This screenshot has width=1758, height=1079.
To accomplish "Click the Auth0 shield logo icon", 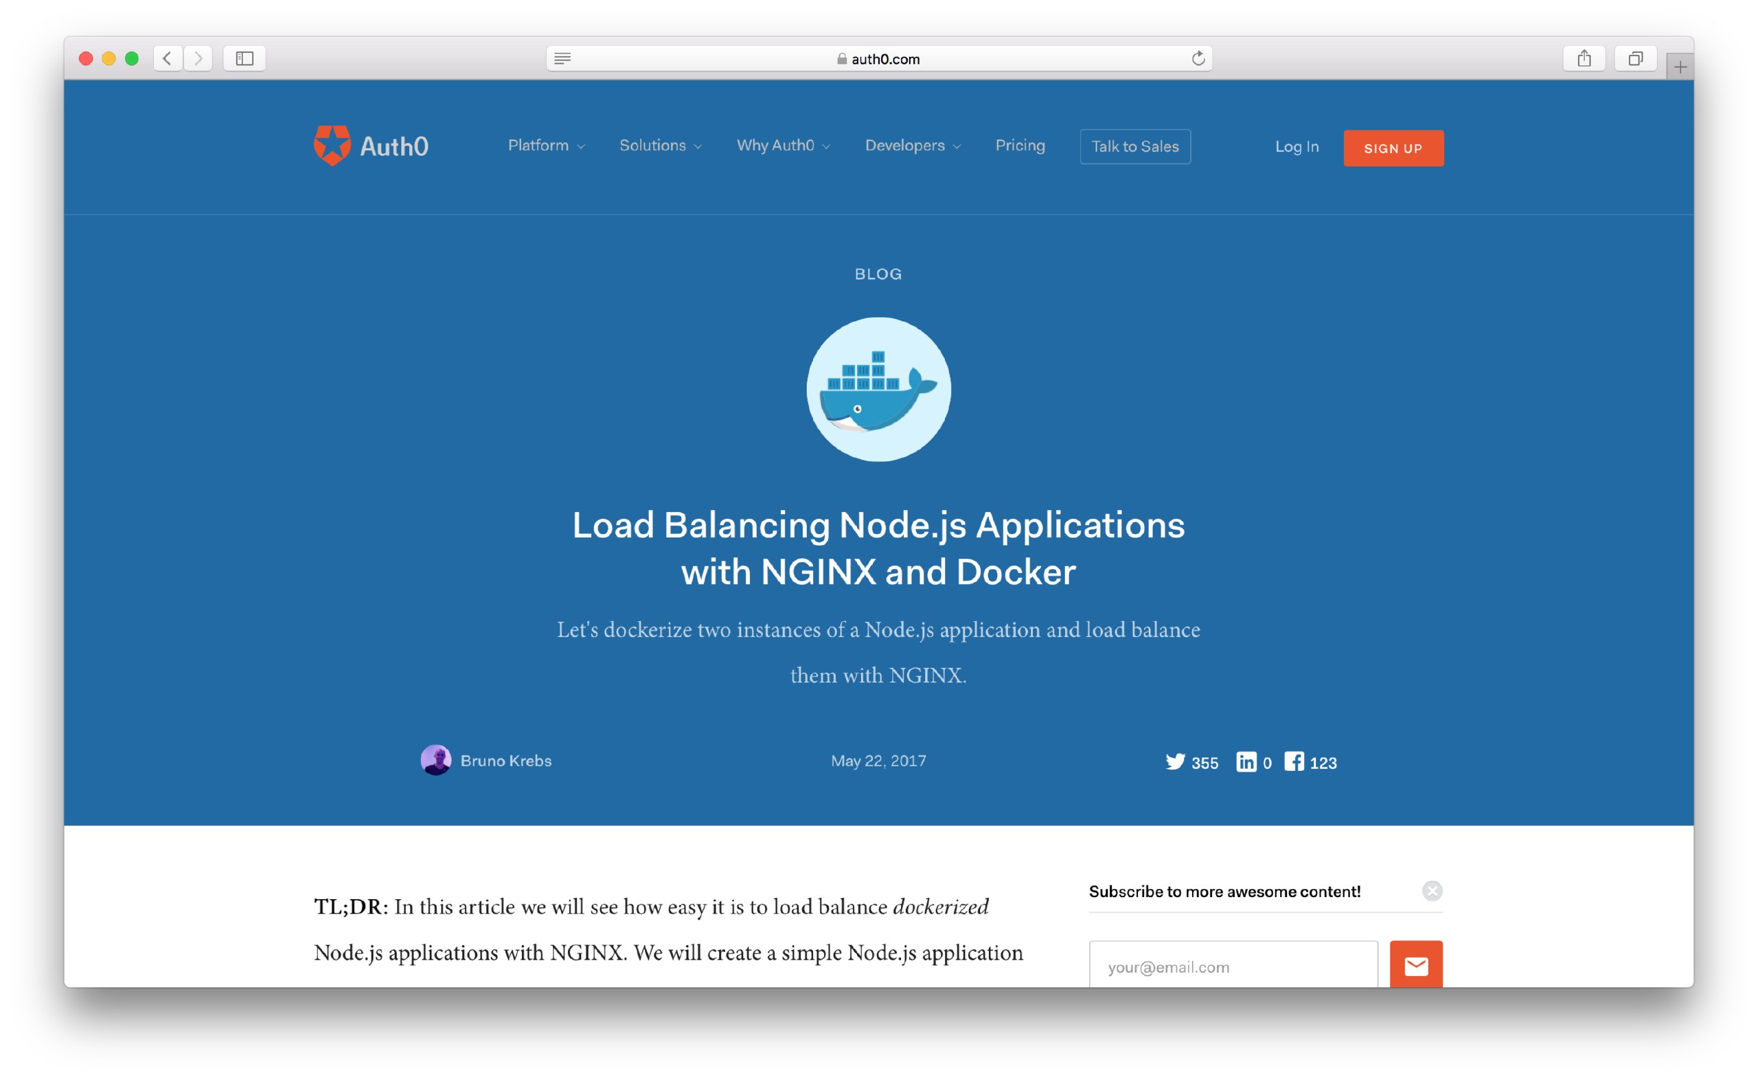I will 332,146.
